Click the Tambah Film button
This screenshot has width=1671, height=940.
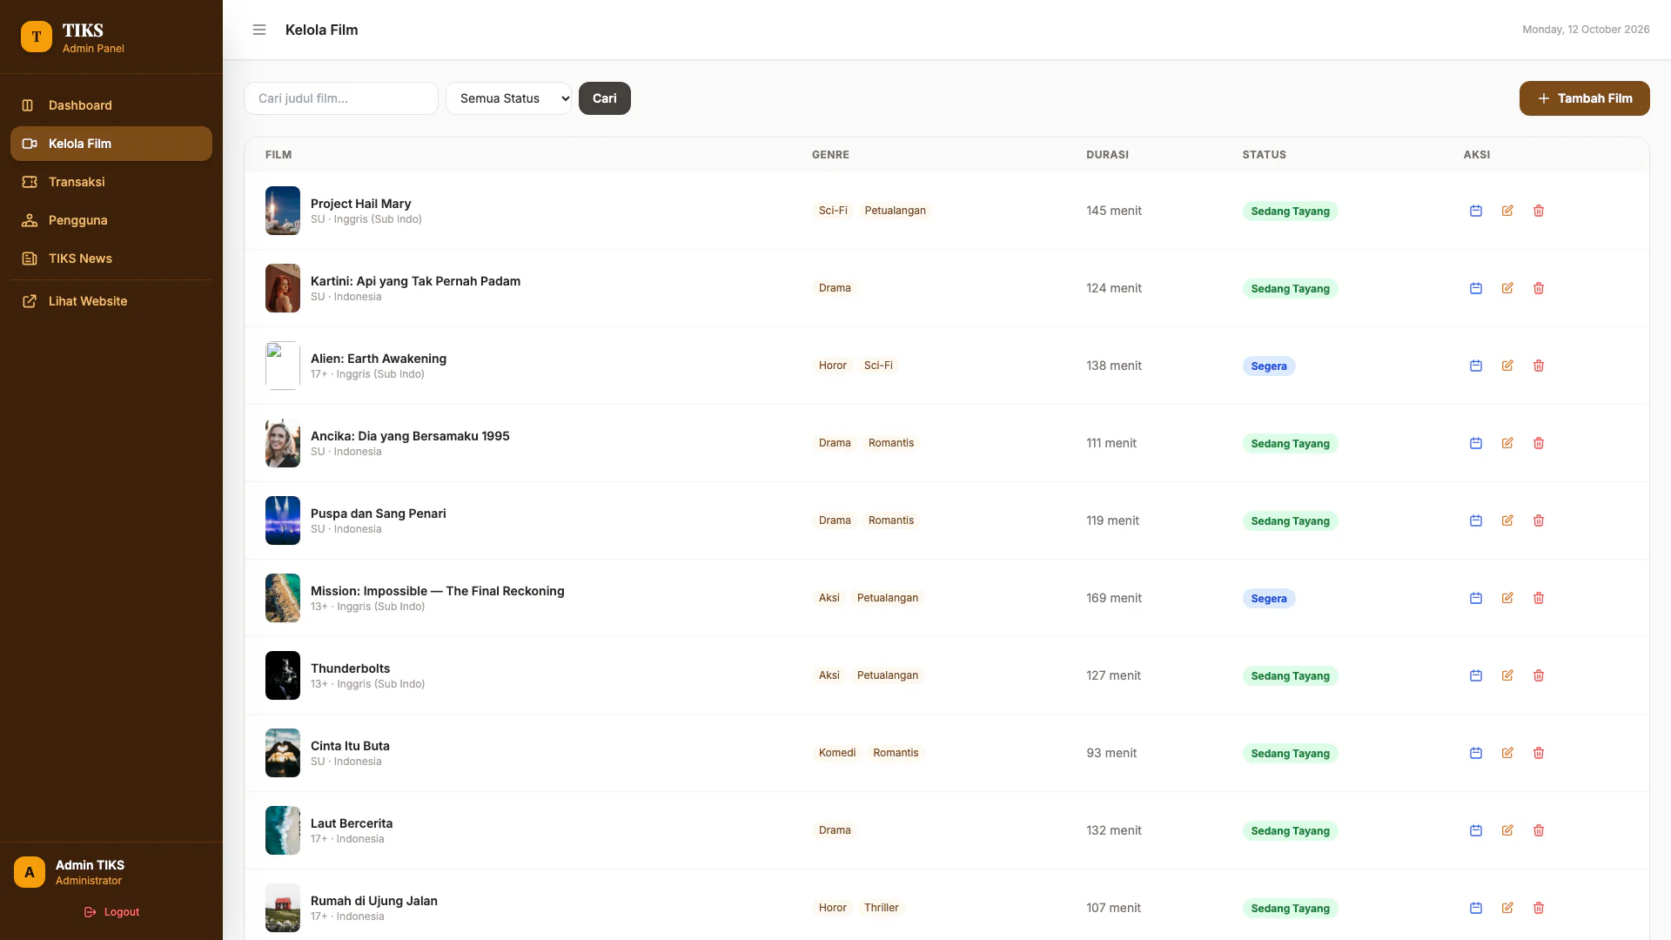pos(1584,98)
